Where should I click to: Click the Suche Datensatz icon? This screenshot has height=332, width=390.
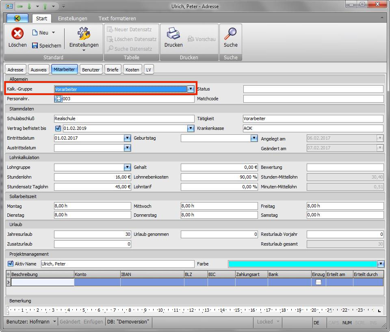coord(110,49)
